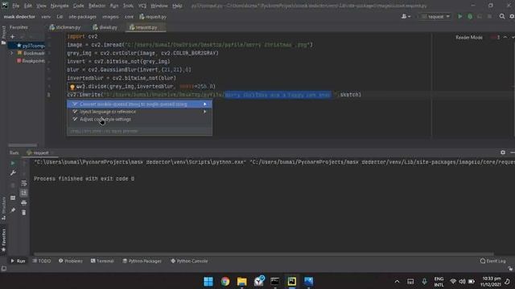
Task: Open the Tools menu
Action: [128, 6]
